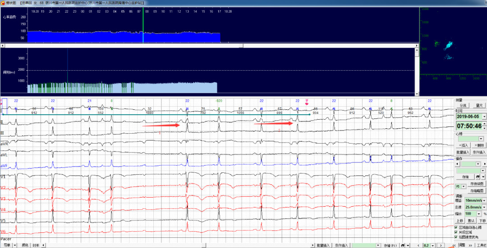Open the arrow dropdown beside print icon

(x=483, y=177)
